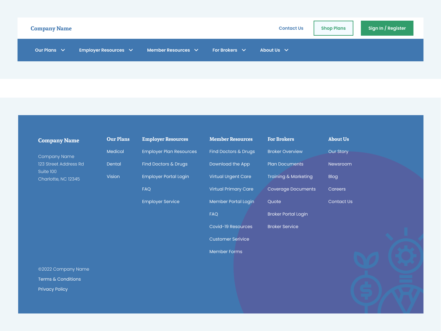Open Employer Portal Login
Image resolution: width=441 pixels, height=331 pixels.
(165, 176)
